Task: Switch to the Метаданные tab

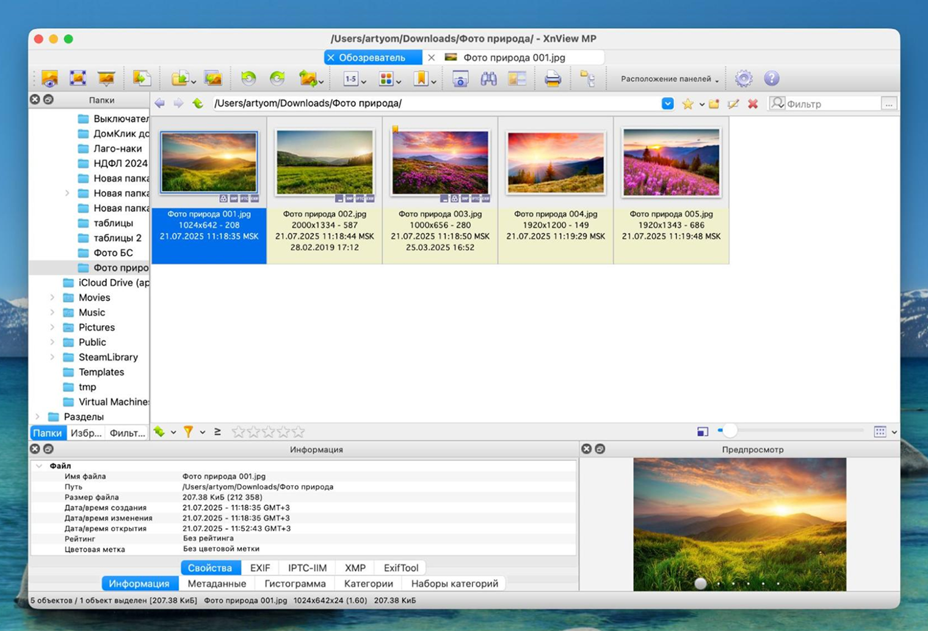Action: click(217, 583)
